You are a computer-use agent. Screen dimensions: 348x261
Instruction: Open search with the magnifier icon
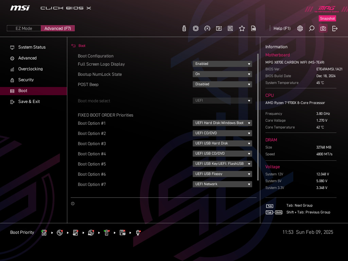[312, 29]
